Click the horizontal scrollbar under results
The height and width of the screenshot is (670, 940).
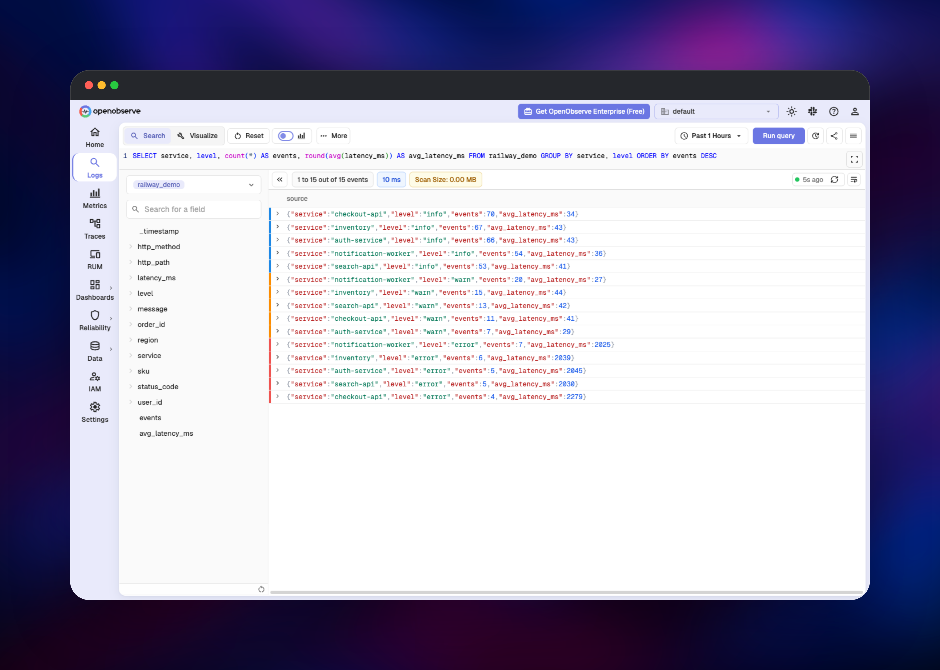(566, 593)
